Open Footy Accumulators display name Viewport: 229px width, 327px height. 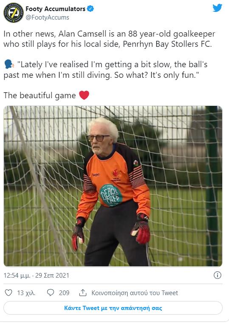pos(55,9)
